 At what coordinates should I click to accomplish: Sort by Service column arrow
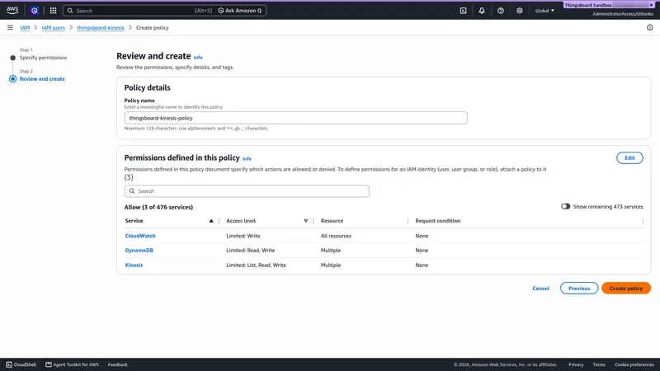pos(211,221)
